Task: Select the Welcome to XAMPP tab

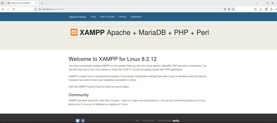Action: [x=22, y=3]
